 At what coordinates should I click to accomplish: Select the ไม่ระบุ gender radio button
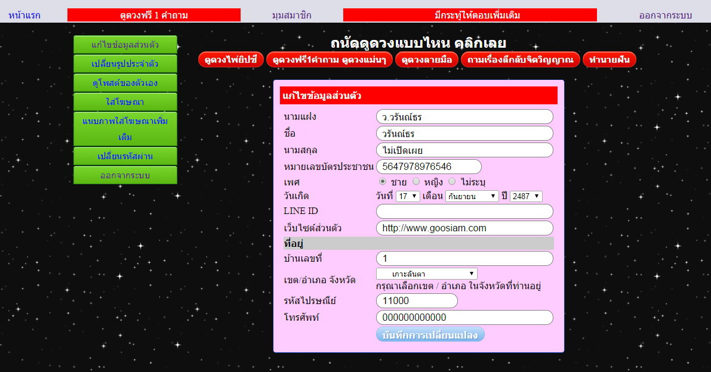coord(452,181)
